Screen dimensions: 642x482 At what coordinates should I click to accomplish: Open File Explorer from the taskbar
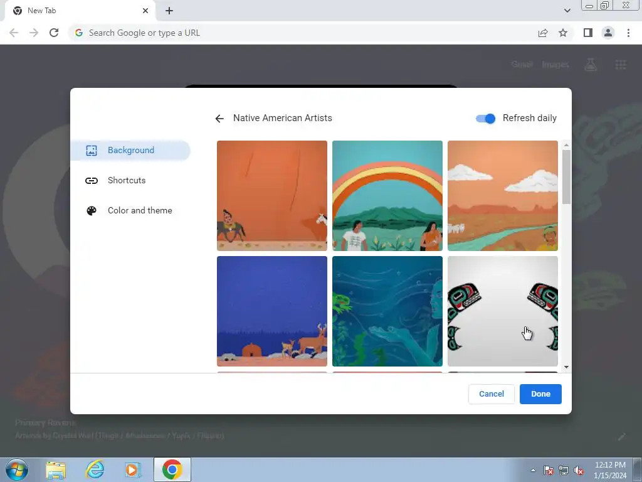(x=56, y=469)
